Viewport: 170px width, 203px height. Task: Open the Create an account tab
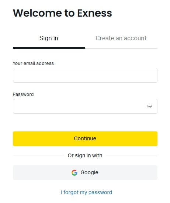[121, 38]
